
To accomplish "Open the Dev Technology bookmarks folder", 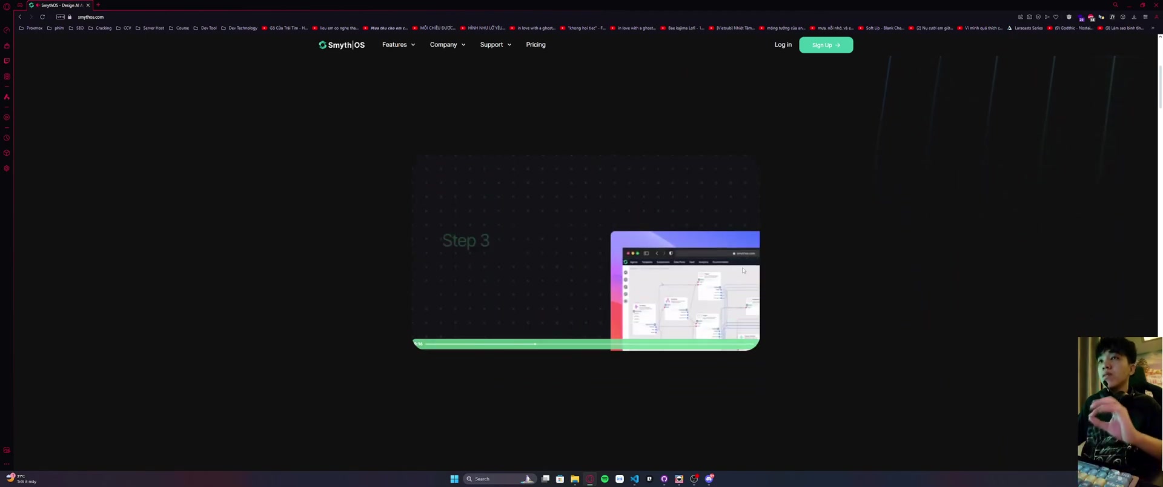I will point(239,28).
